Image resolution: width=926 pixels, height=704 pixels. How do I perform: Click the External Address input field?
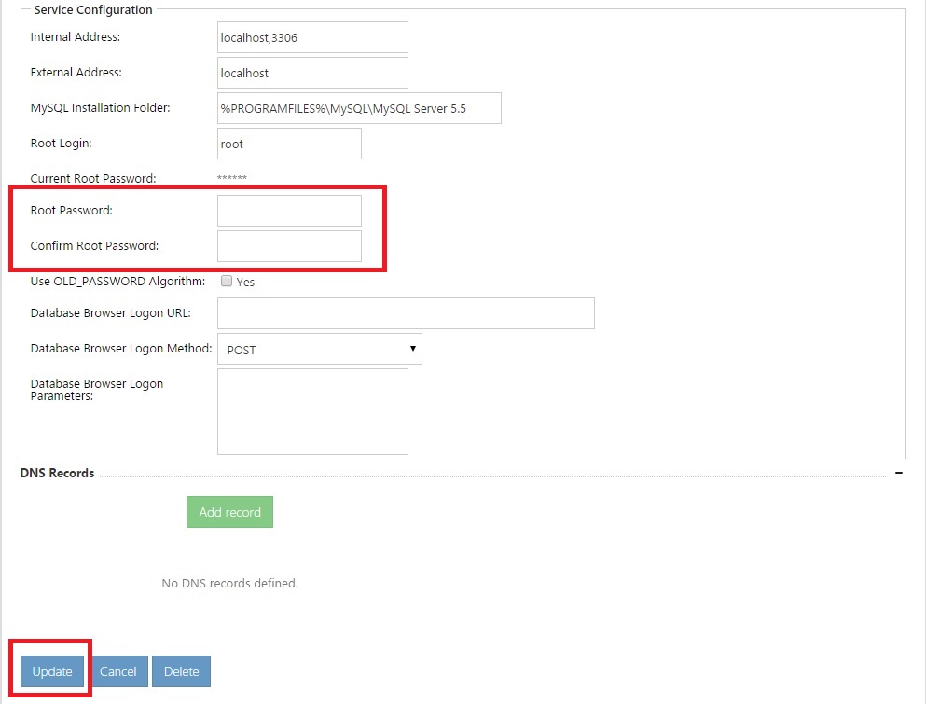point(312,73)
